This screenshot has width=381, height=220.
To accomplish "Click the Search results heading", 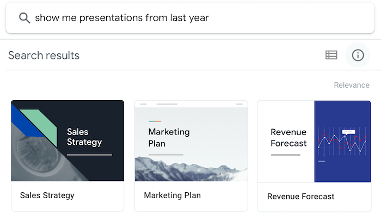I will pyautogui.click(x=44, y=56).
